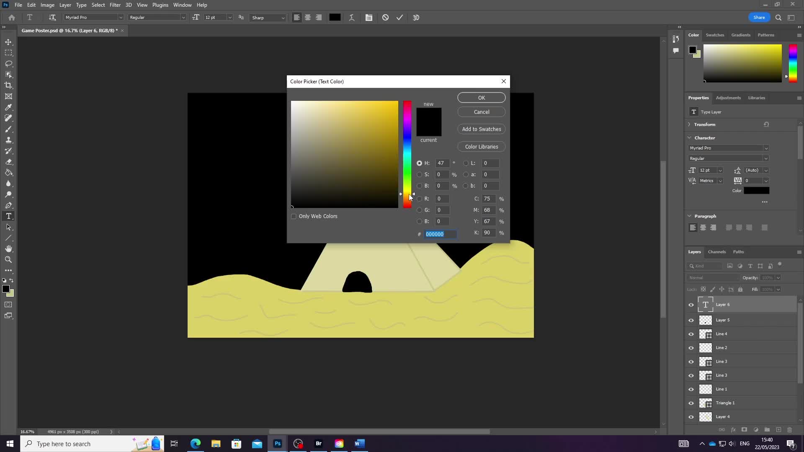Open the Sharp anti-aliasing dropdown
The height and width of the screenshot is (452, 804).
click(x=283, y=18)
